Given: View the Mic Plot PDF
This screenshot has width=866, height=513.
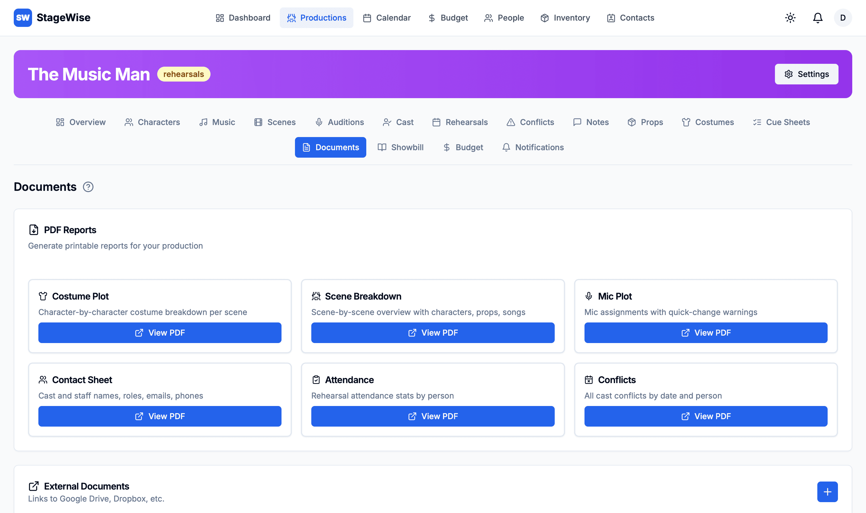Looking at the screenshot, I should [705, 332].
